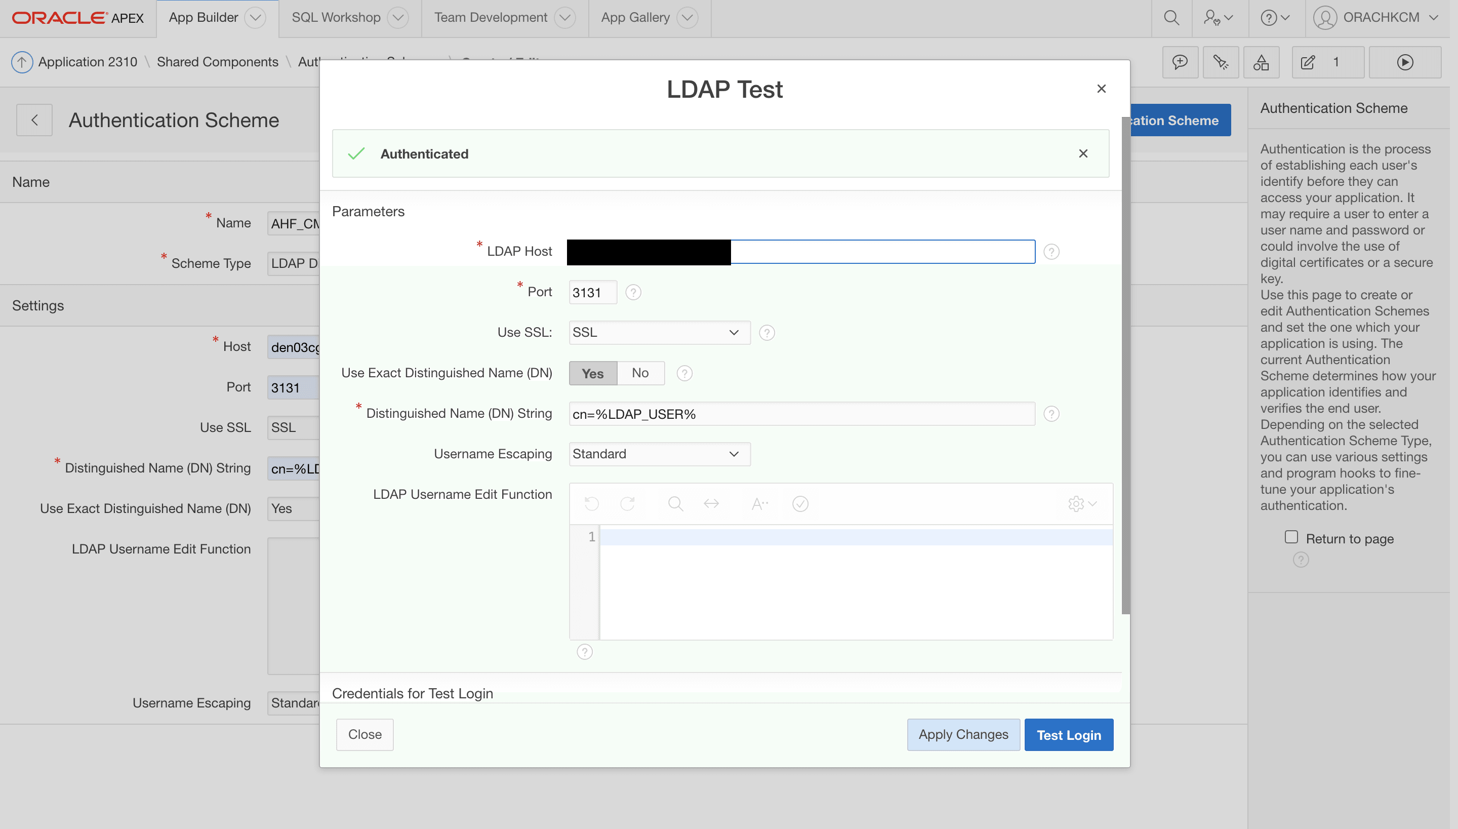Select No for Use Exact Distinguished Name
This screenshot has width=1458, height=829.
point(640,374)
